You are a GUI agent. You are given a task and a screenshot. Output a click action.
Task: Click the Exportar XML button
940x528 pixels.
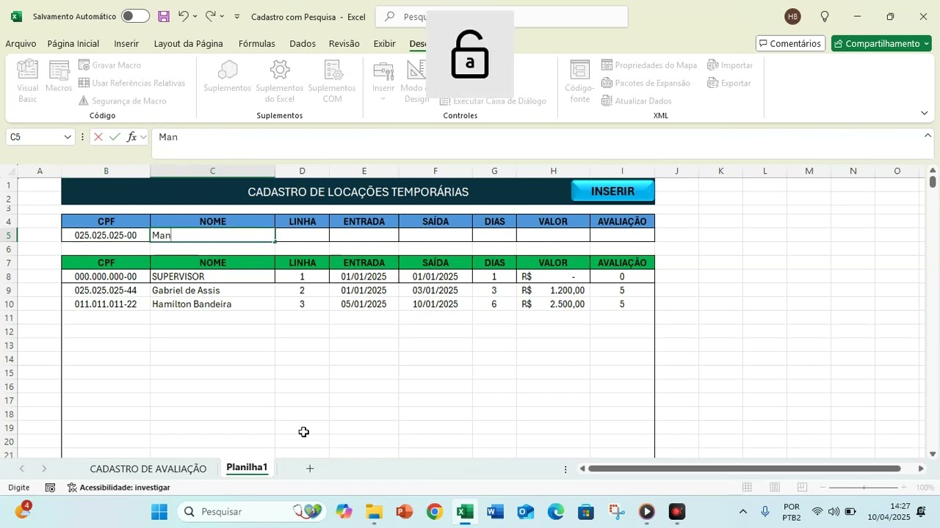click(x=729, y=83)
